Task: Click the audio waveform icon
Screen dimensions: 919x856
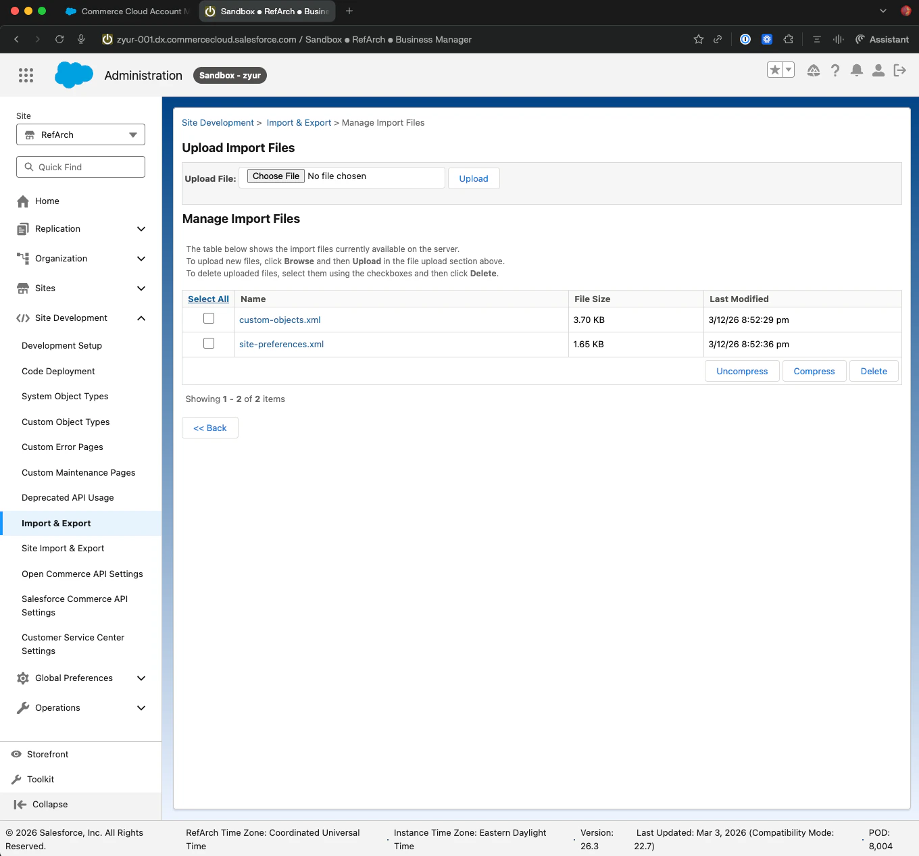Action: 839,39
